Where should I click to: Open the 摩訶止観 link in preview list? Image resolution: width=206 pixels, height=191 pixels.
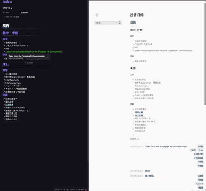[x=139, y=112]
